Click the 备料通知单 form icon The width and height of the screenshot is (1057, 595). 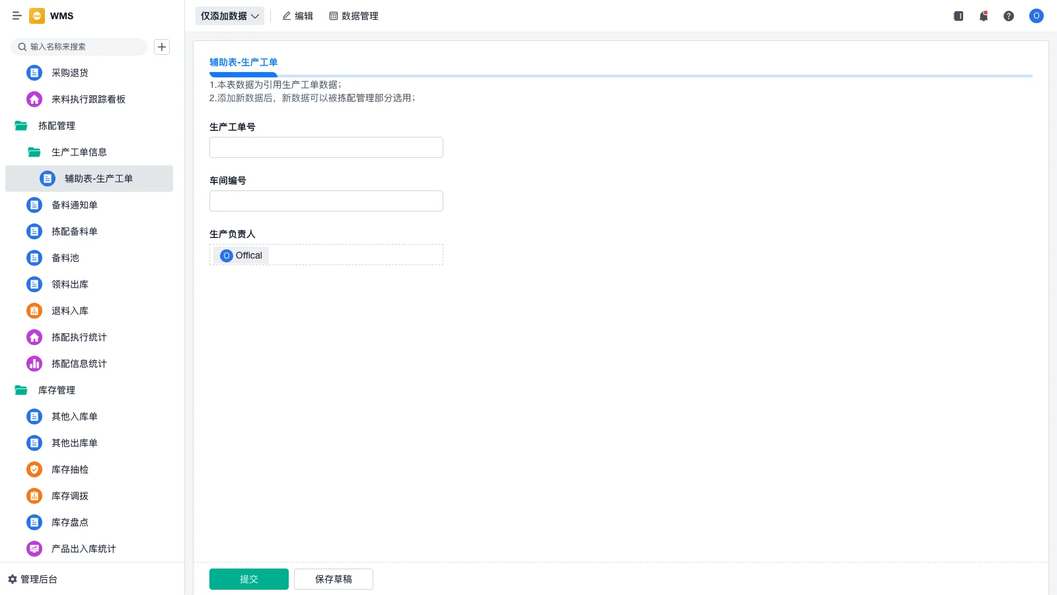pyautogui.click(x=34, y=205)
